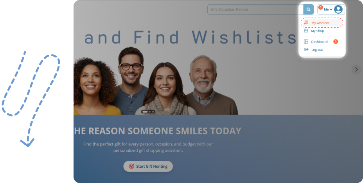Image resolution: width=363 pixels, height=183 pixels.
Task: Focus the Gift, Occasion, Person search field
Action: [255, 9]
